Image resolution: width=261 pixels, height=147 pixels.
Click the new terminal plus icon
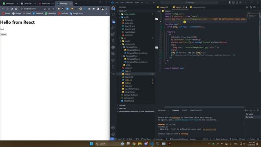[246, 110]
